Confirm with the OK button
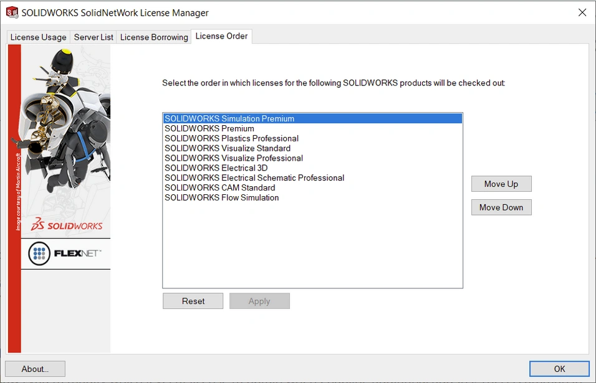The image size is (596, 383). pos(559,369)
